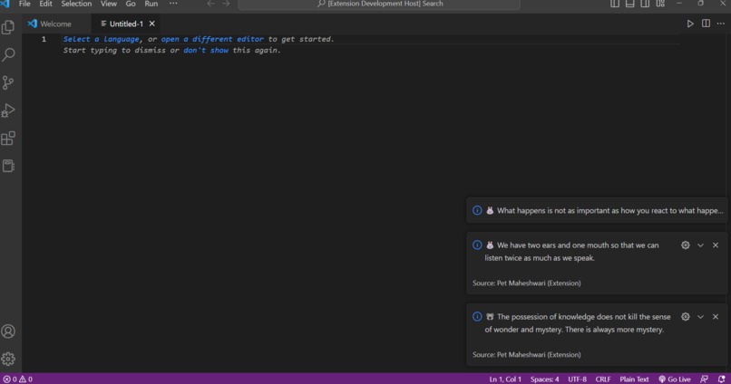Dismiss the possession of knowledge notification

pyautogui.click(x=716, y=317)
